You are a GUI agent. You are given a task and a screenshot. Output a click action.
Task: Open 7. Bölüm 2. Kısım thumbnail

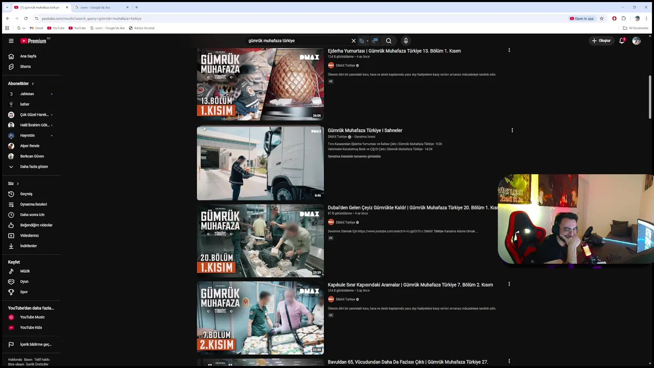pos(260,318)
